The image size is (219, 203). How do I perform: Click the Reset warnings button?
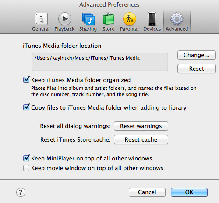click(141, 126)
